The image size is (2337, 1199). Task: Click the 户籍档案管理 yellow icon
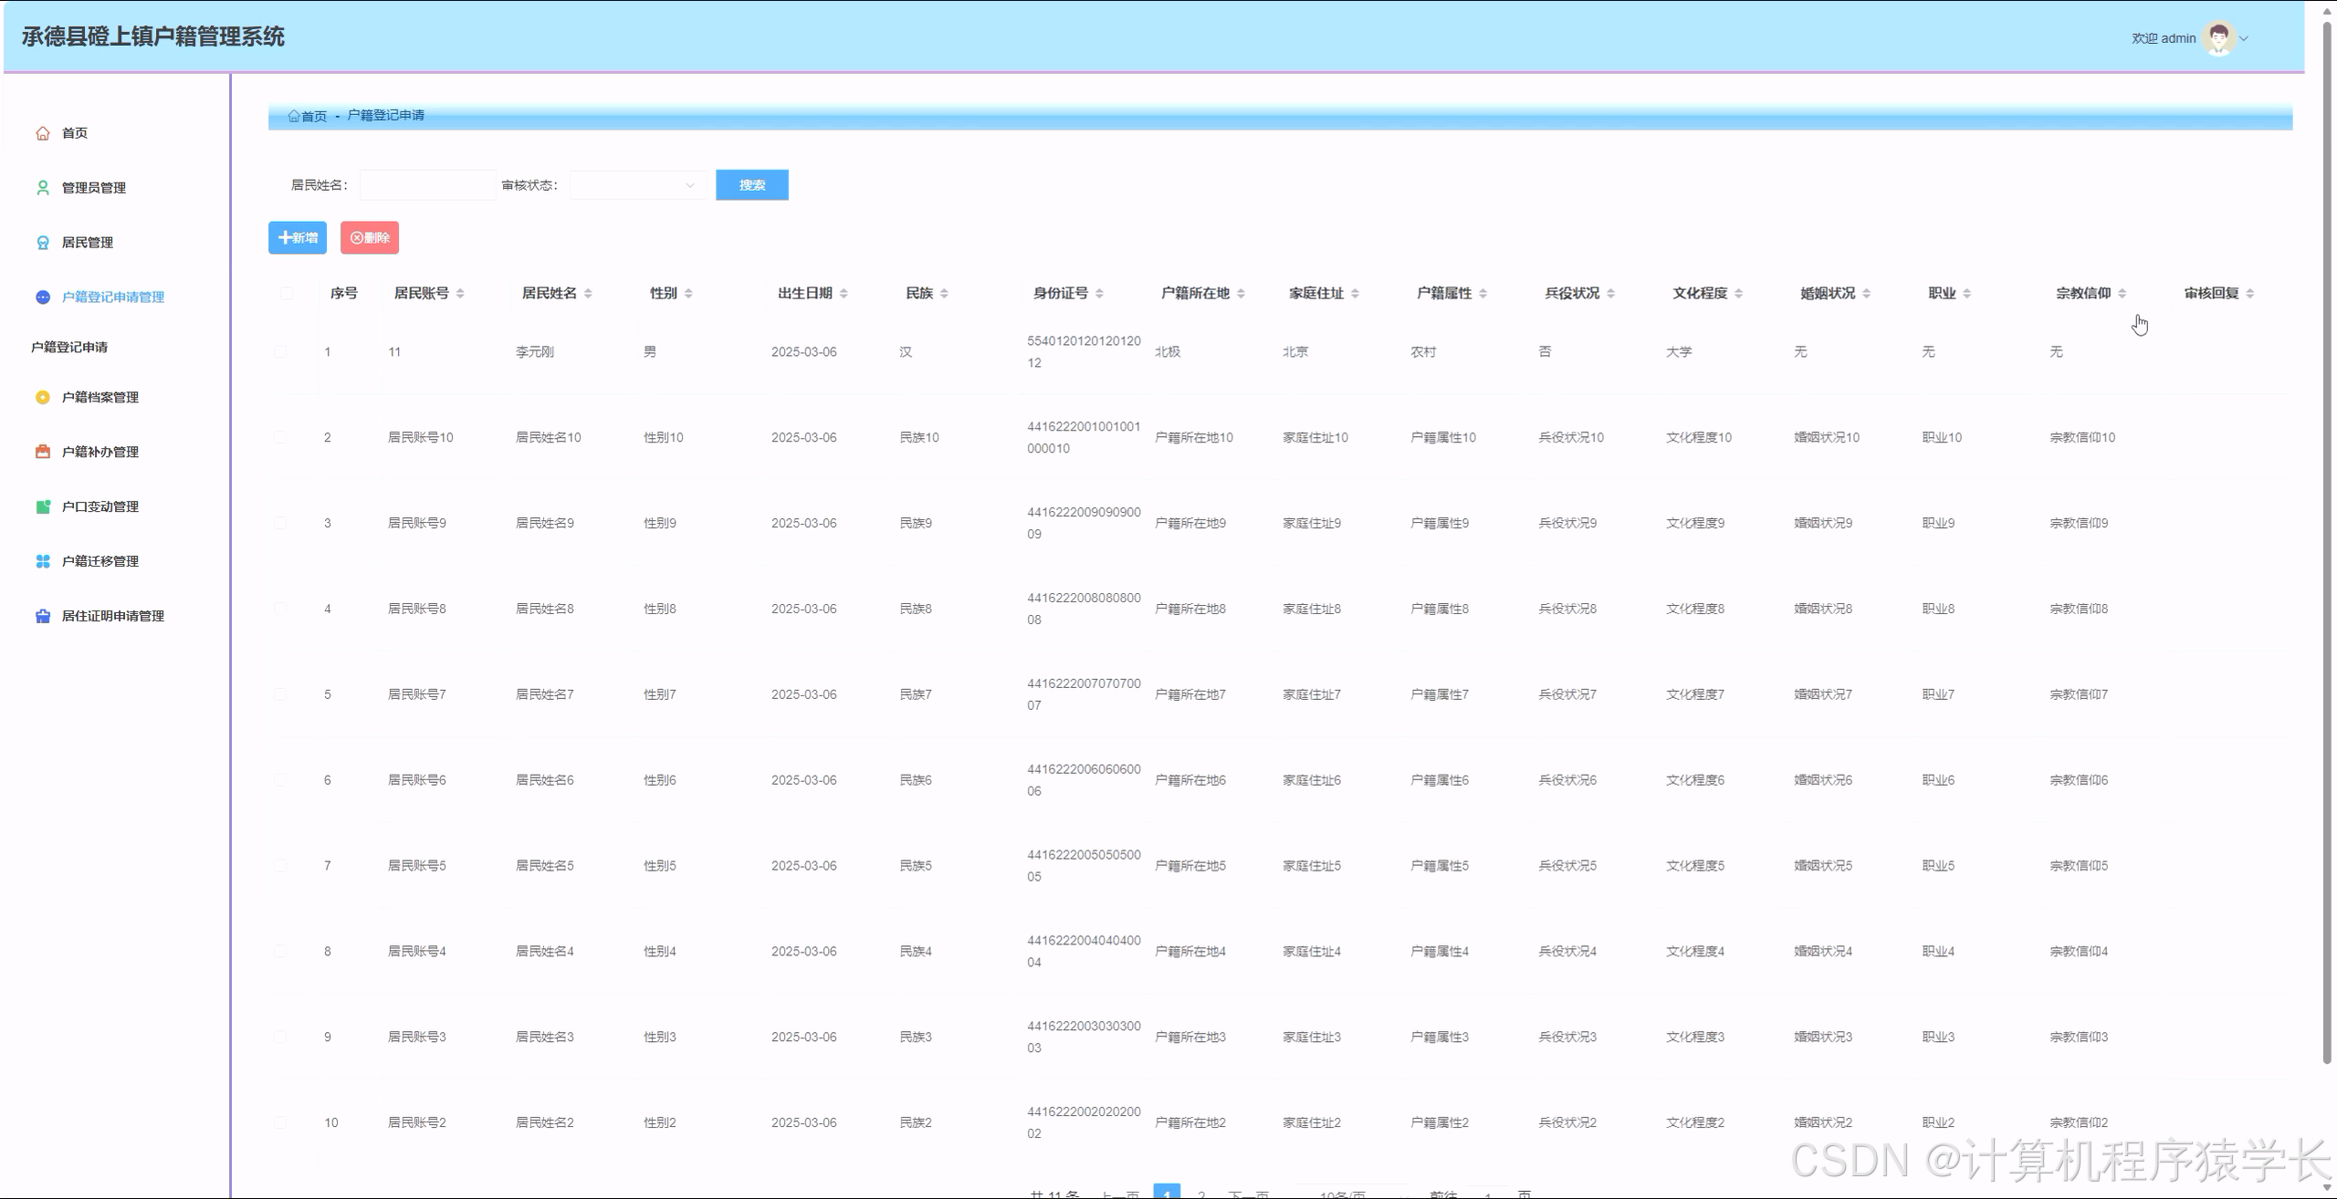pos(43,397)
